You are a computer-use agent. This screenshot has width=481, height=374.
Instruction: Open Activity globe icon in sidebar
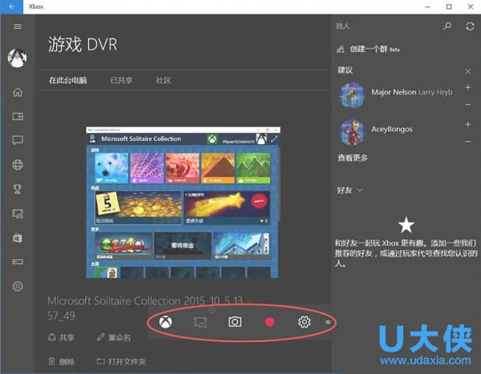pos(18,165)
